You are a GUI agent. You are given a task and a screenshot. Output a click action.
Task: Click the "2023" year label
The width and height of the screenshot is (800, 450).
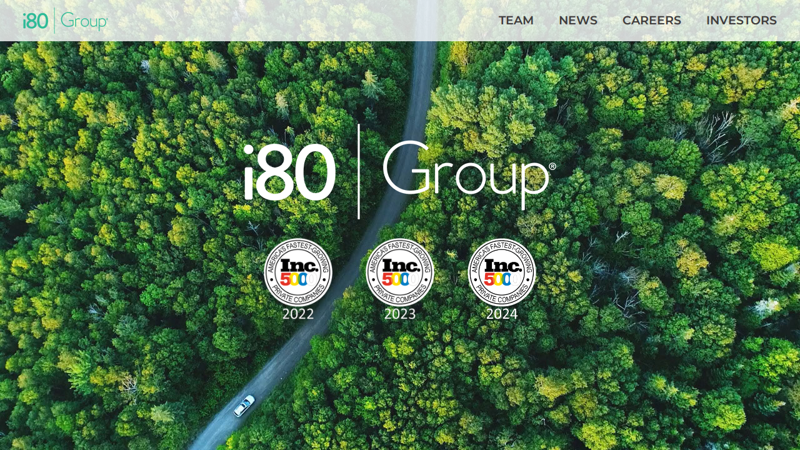tap(400, 314)
